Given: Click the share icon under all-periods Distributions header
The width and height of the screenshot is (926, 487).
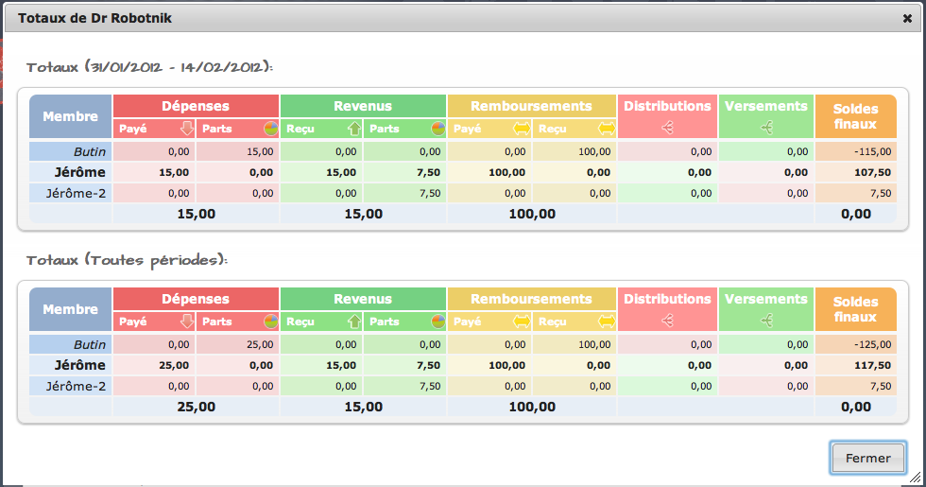Looking at the screenshot, I should point(667,321).
